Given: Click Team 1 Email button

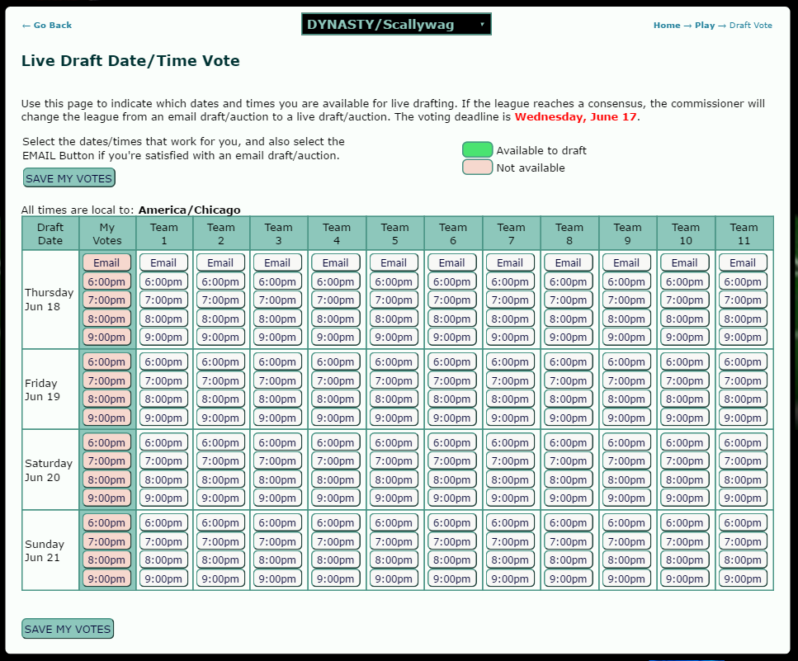Looking at the screenshot, I should (x=163, y=262).
